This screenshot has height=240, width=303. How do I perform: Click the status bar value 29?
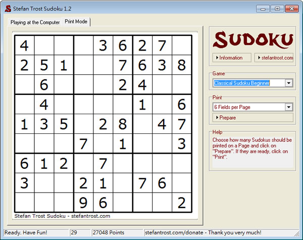click(74, 232)
